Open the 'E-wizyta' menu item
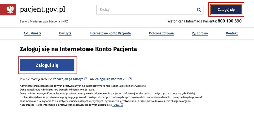 (x=65, y=33)
